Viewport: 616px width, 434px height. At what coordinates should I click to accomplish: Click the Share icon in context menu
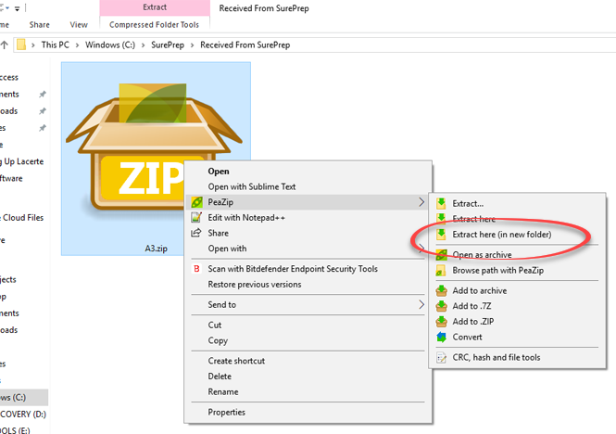pyautogui.click(x=196, y=233)
